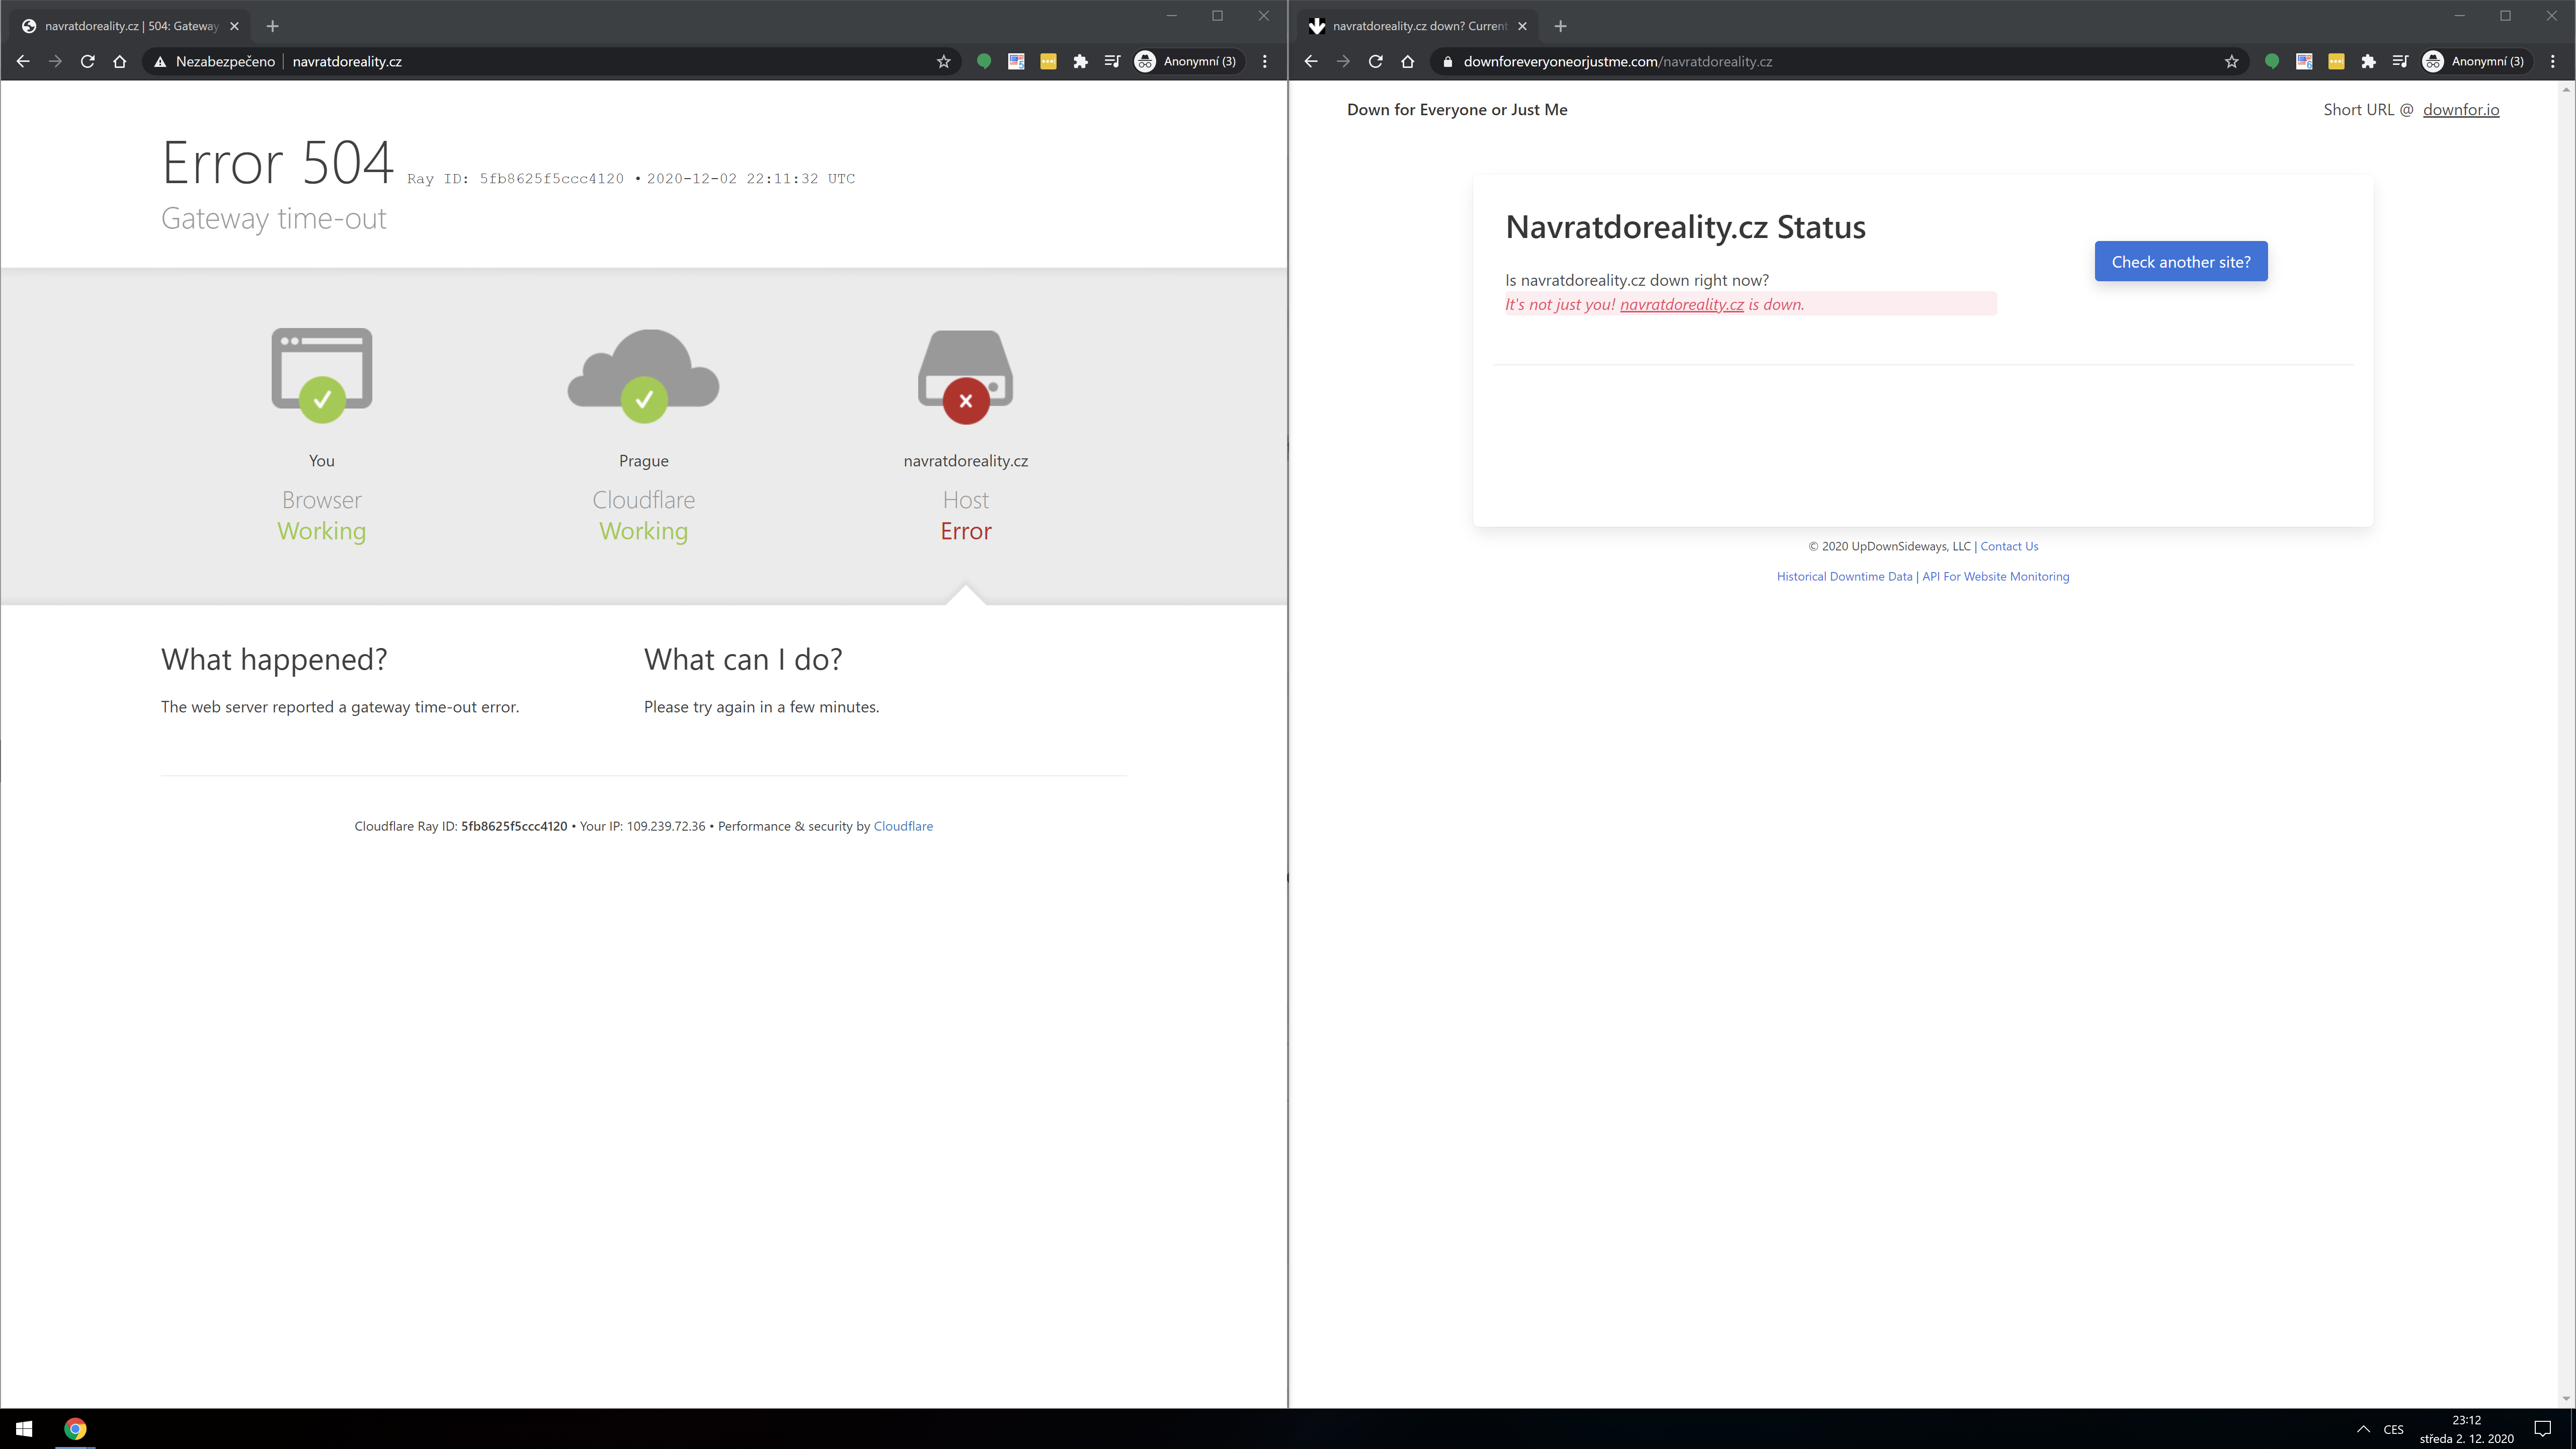Show hidden system tray icons
Image resolution: width=2576 pixels, height=1449 pixels.
click(x=2363, y=1429)
